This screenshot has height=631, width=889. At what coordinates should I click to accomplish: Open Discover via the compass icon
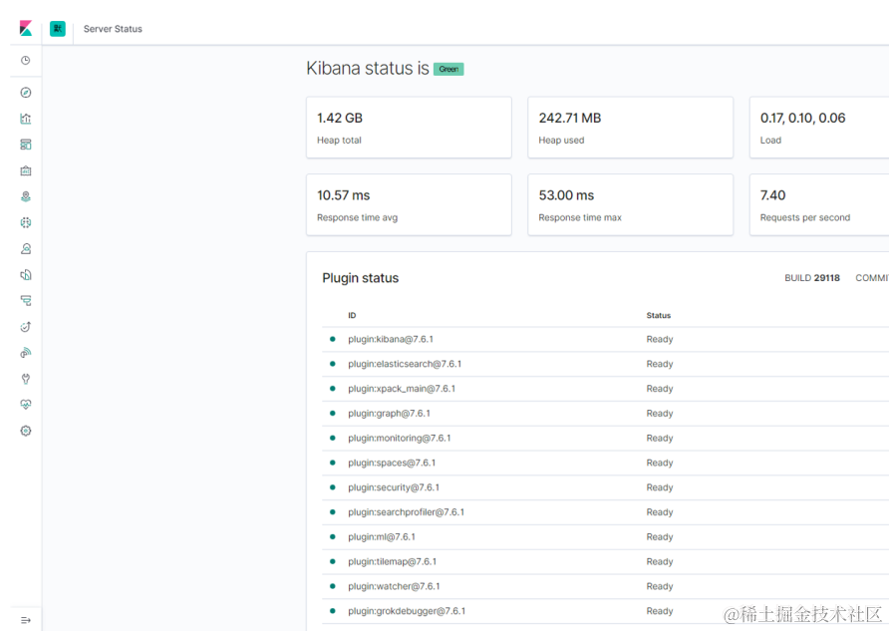[x=26, y=93]
